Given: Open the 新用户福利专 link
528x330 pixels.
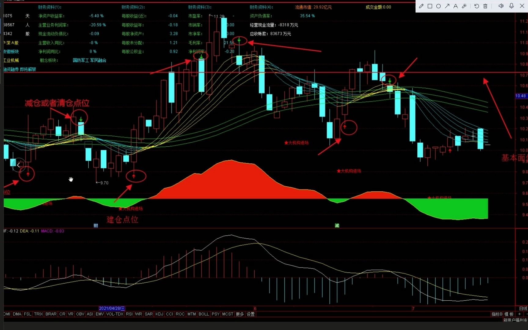Looking at the screenshot, I should (515, 320).
